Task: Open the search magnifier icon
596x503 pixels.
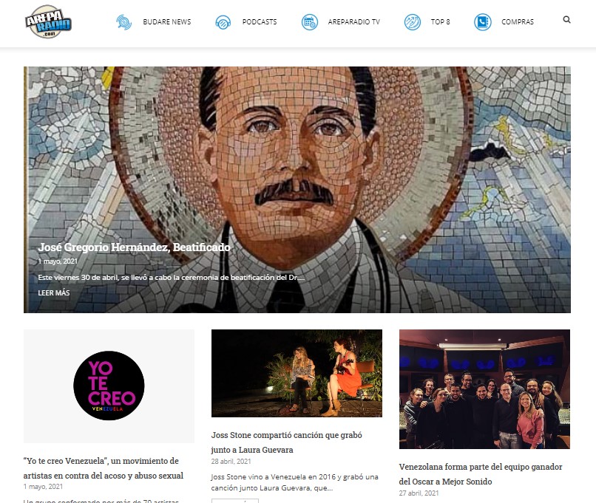Action: pos(566,20)
